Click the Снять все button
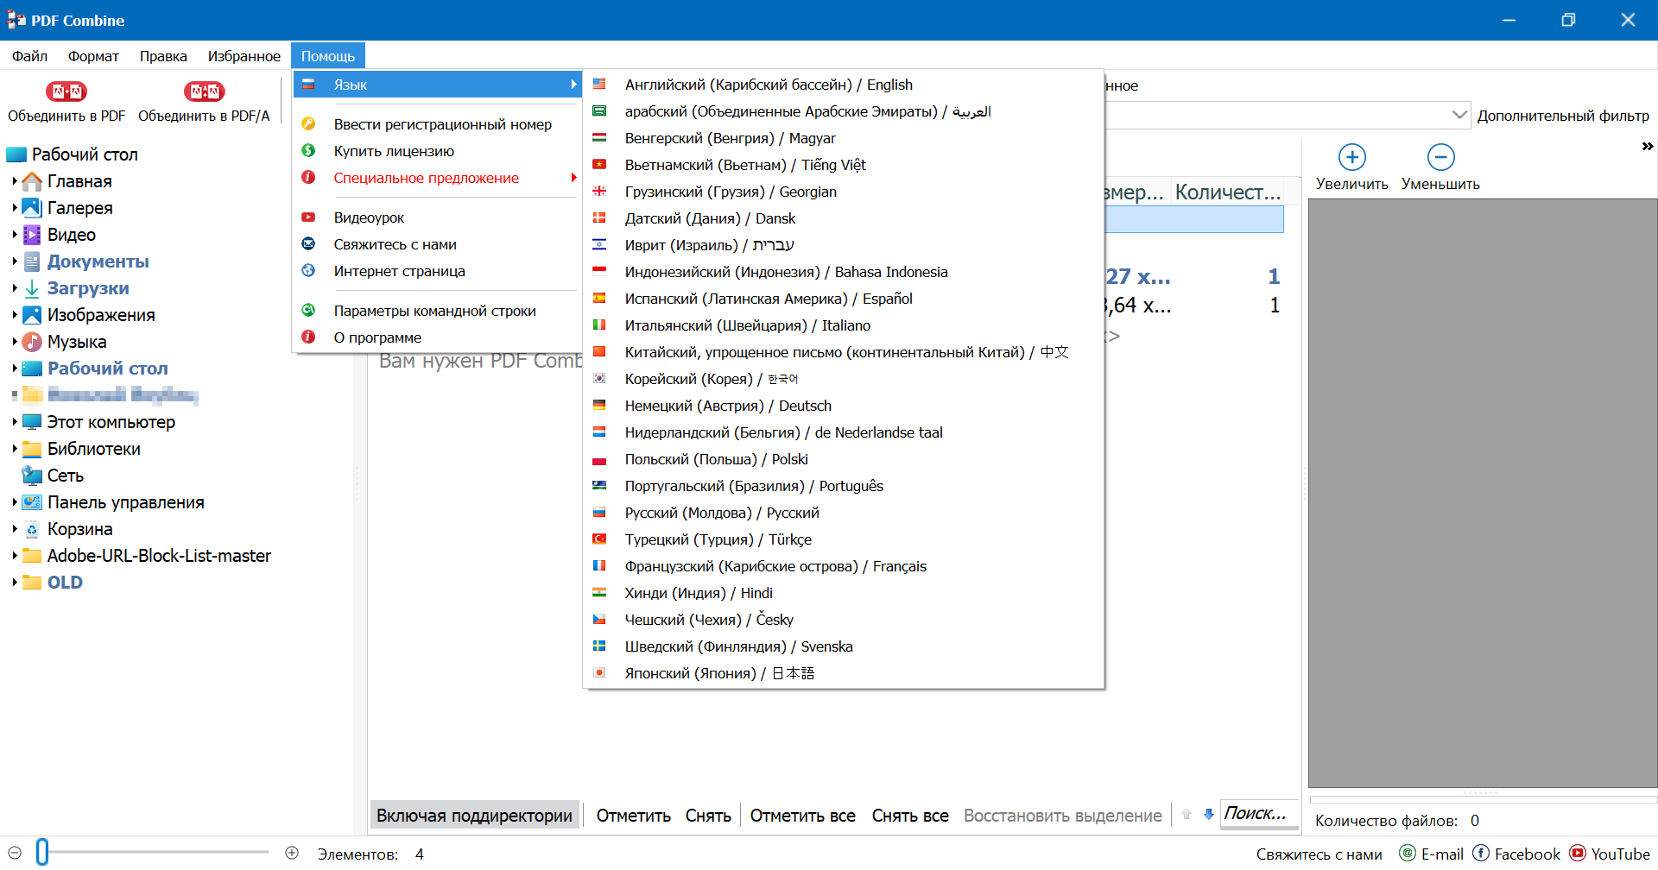Image resolution: width=1658 pixels, height=870 pixels. pos(910,816)
